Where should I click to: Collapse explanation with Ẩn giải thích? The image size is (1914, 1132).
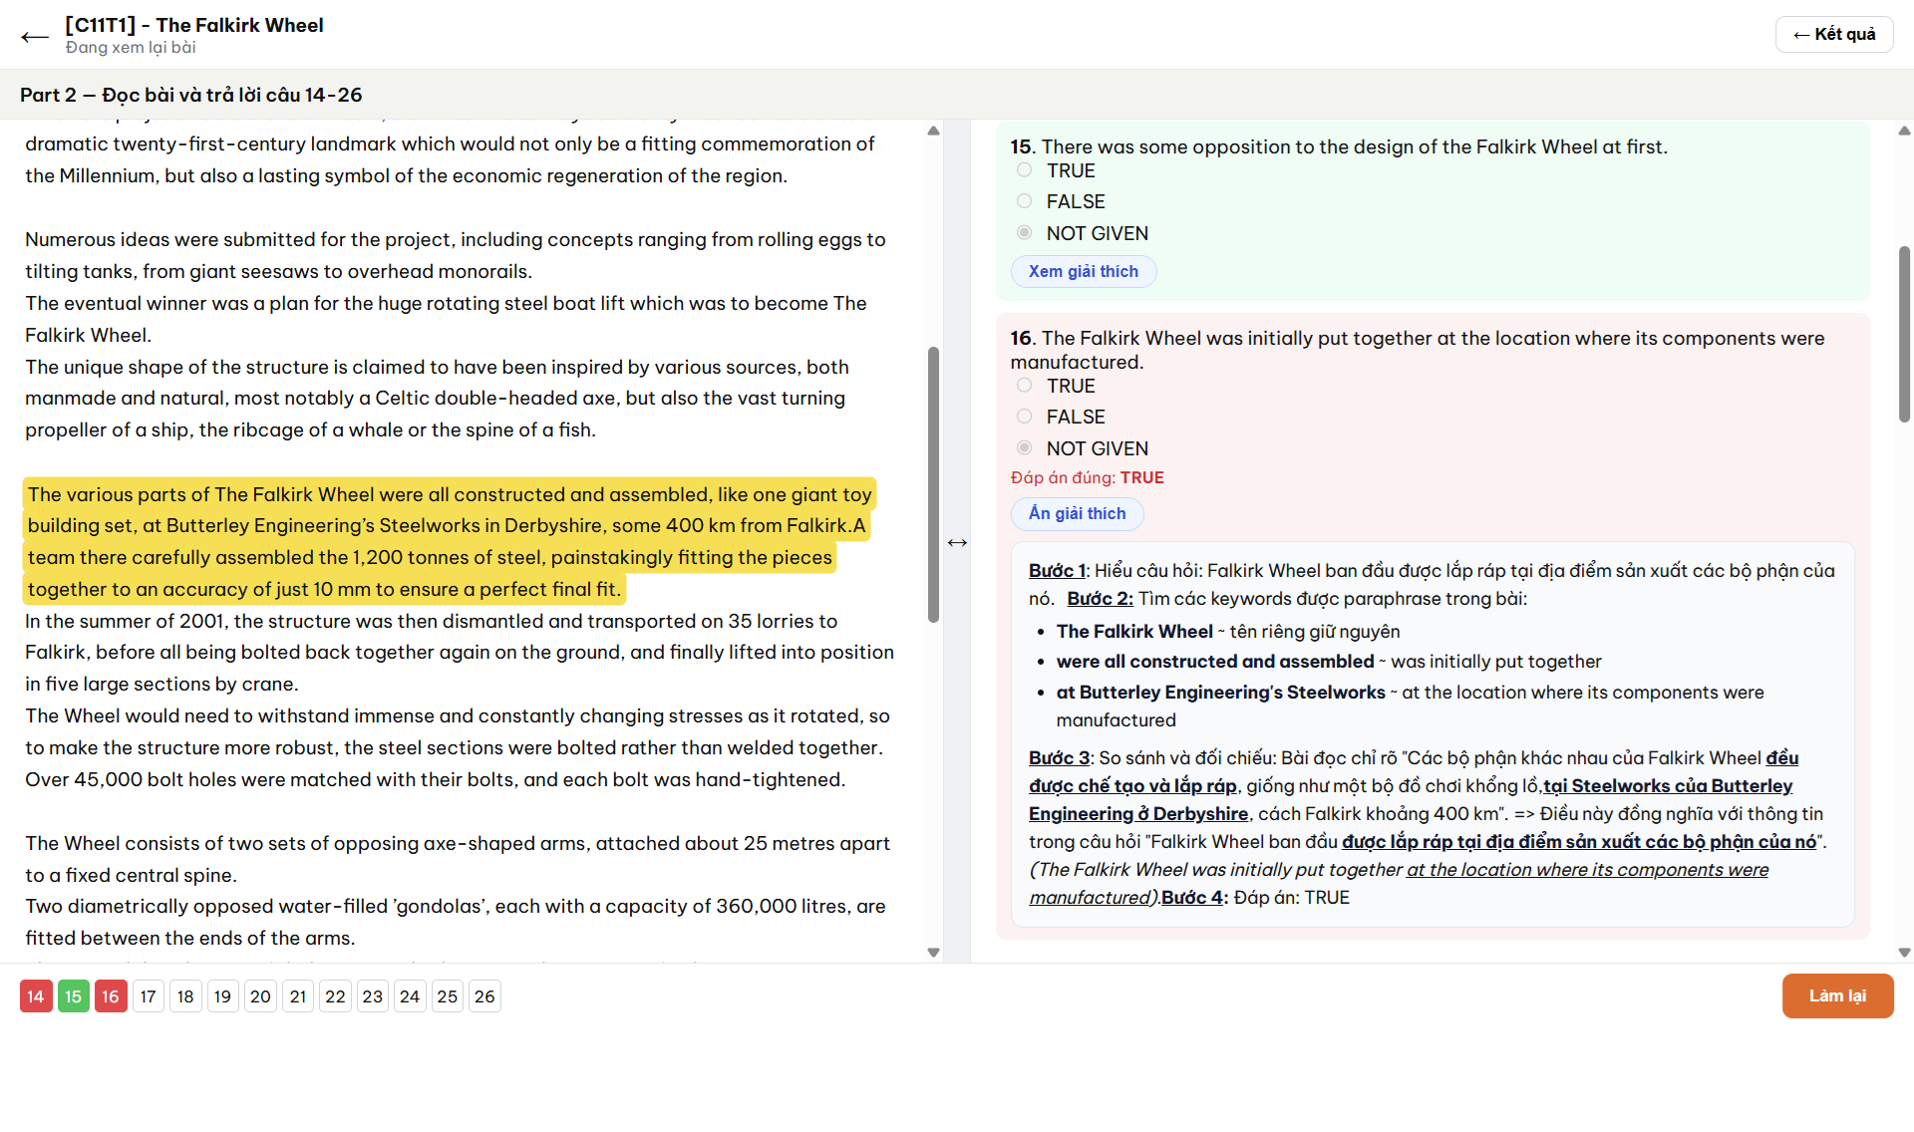1077,513
